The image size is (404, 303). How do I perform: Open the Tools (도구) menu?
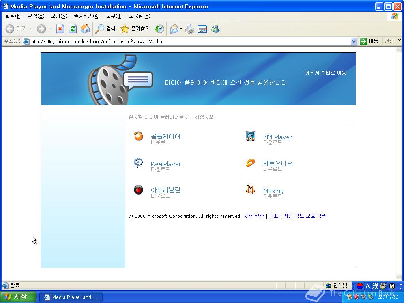(114, 16)
